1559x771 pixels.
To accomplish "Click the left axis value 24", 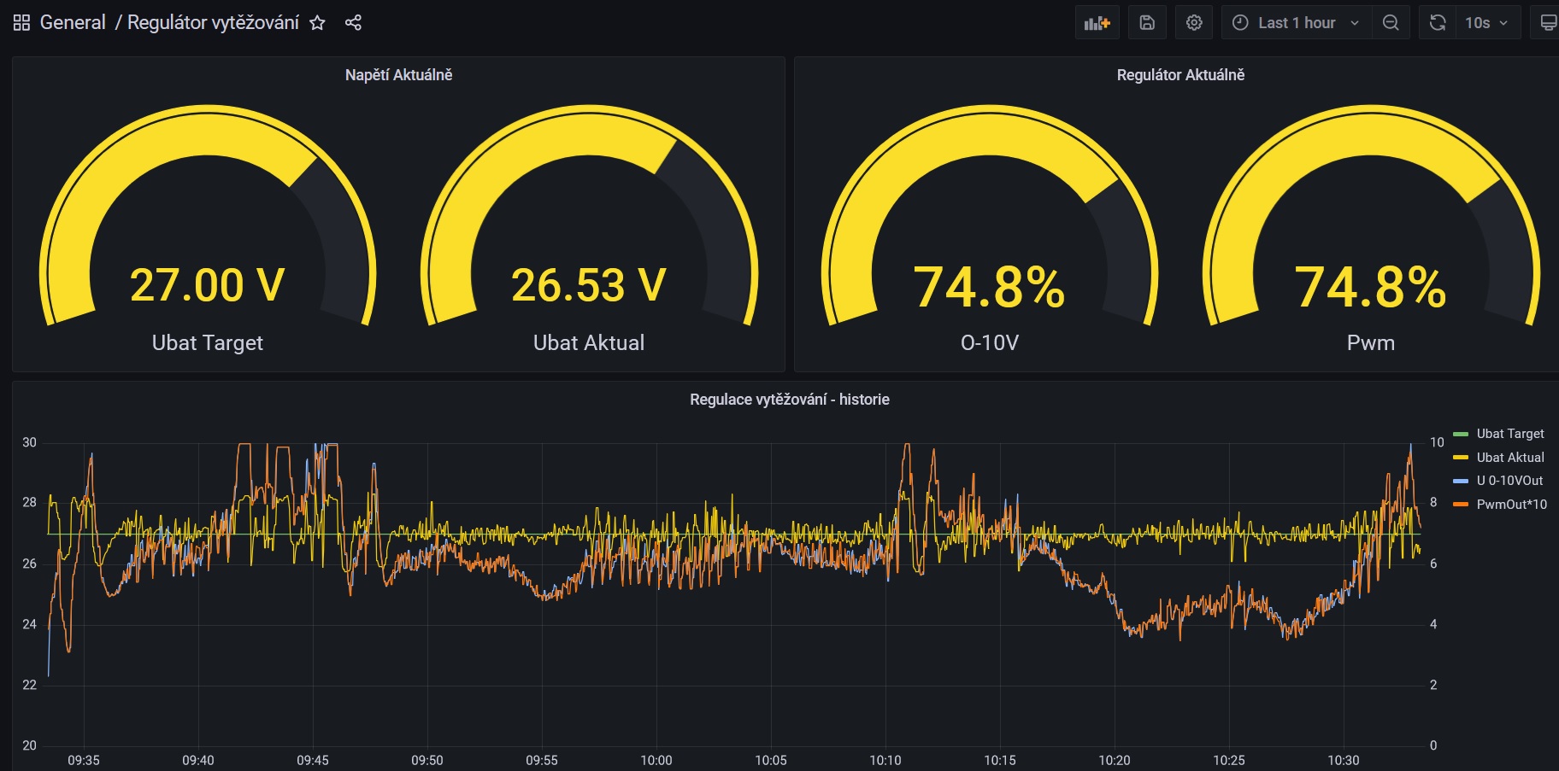I will coord(30,624).
